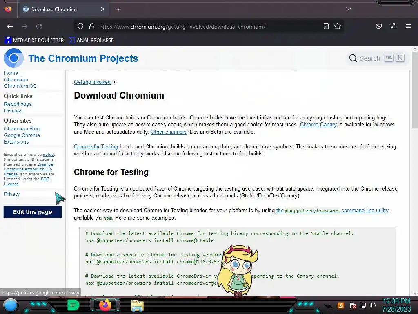This screenshot has height=314, width=418.
Task: Click the search magnifier icon
Action: [x=353, y=58]
